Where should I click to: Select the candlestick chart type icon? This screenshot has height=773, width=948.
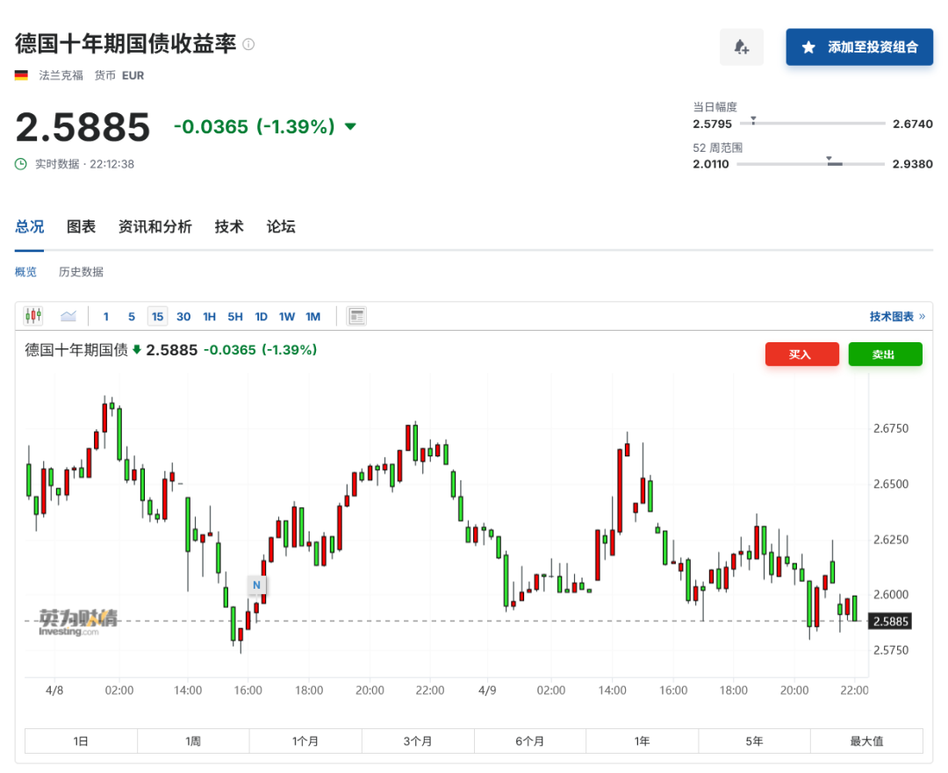(33, 316)
